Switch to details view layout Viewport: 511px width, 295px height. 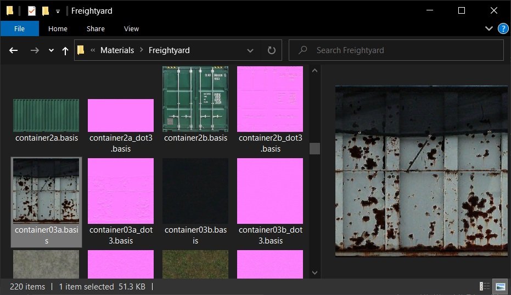tap(485, 286)
